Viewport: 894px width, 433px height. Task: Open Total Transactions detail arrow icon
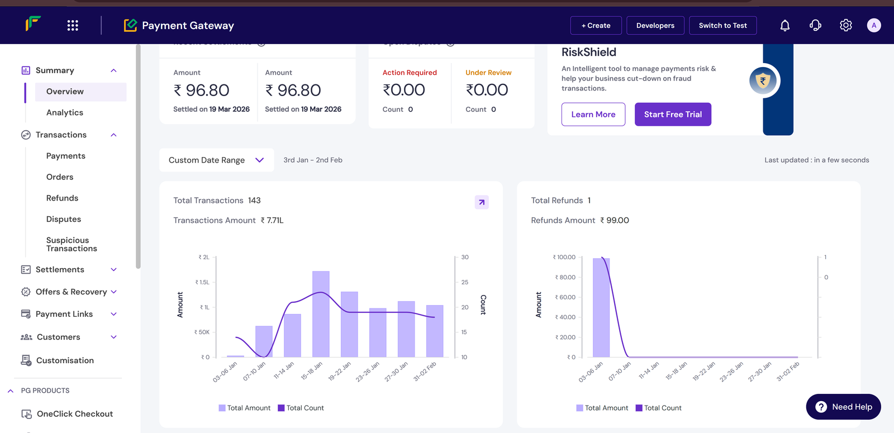[x=482, y=202]
